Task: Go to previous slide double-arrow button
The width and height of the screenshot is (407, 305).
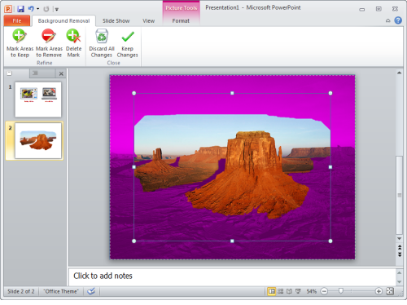Action: tap(399, 247)
